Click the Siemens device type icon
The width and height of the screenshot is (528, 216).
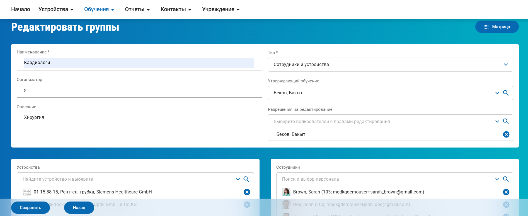pyautogui.click(x=27, y=192)
